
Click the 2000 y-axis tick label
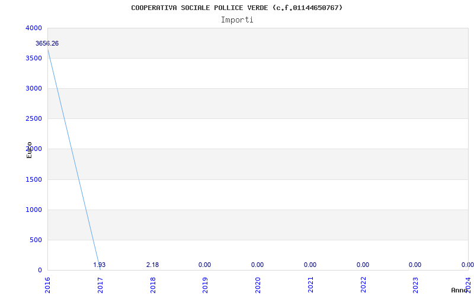point(34,149)
